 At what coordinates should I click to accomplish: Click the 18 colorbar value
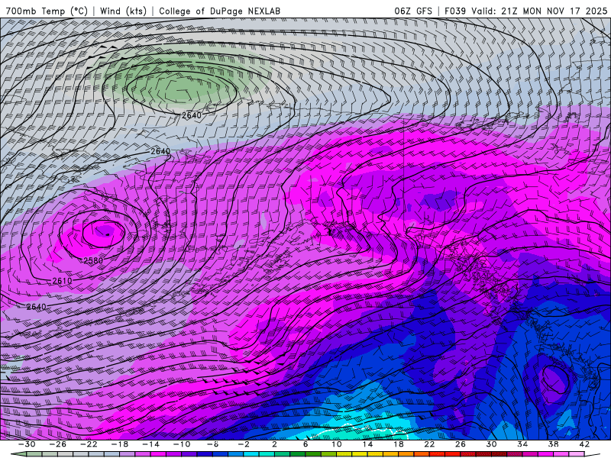coord(398,444)
